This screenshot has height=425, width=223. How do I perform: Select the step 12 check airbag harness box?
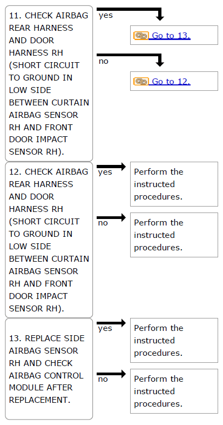pos(49,240)
